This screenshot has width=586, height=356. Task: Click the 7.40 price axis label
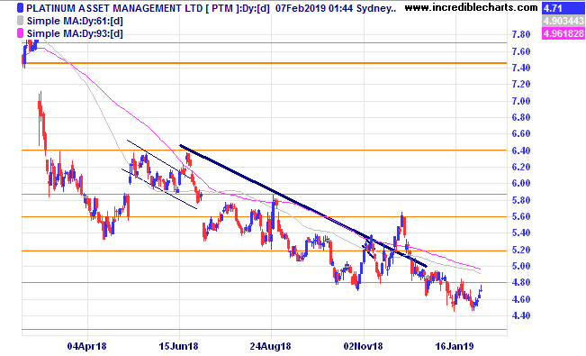pyautogui.click(x=521, y=68)
